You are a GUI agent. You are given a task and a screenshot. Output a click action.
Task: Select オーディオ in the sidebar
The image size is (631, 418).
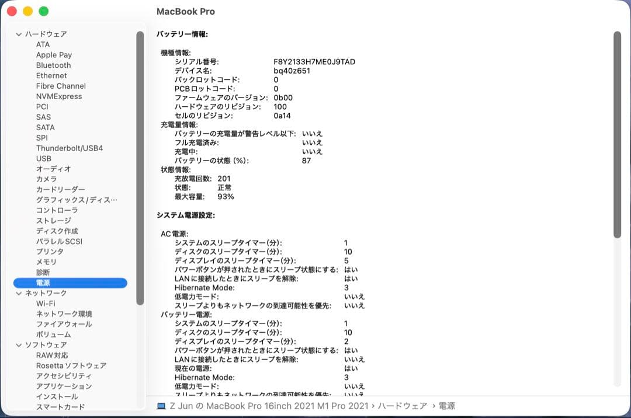54,169
